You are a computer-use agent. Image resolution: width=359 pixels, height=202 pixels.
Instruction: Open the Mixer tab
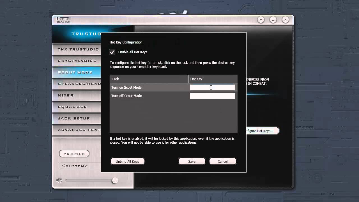(77, 95)
